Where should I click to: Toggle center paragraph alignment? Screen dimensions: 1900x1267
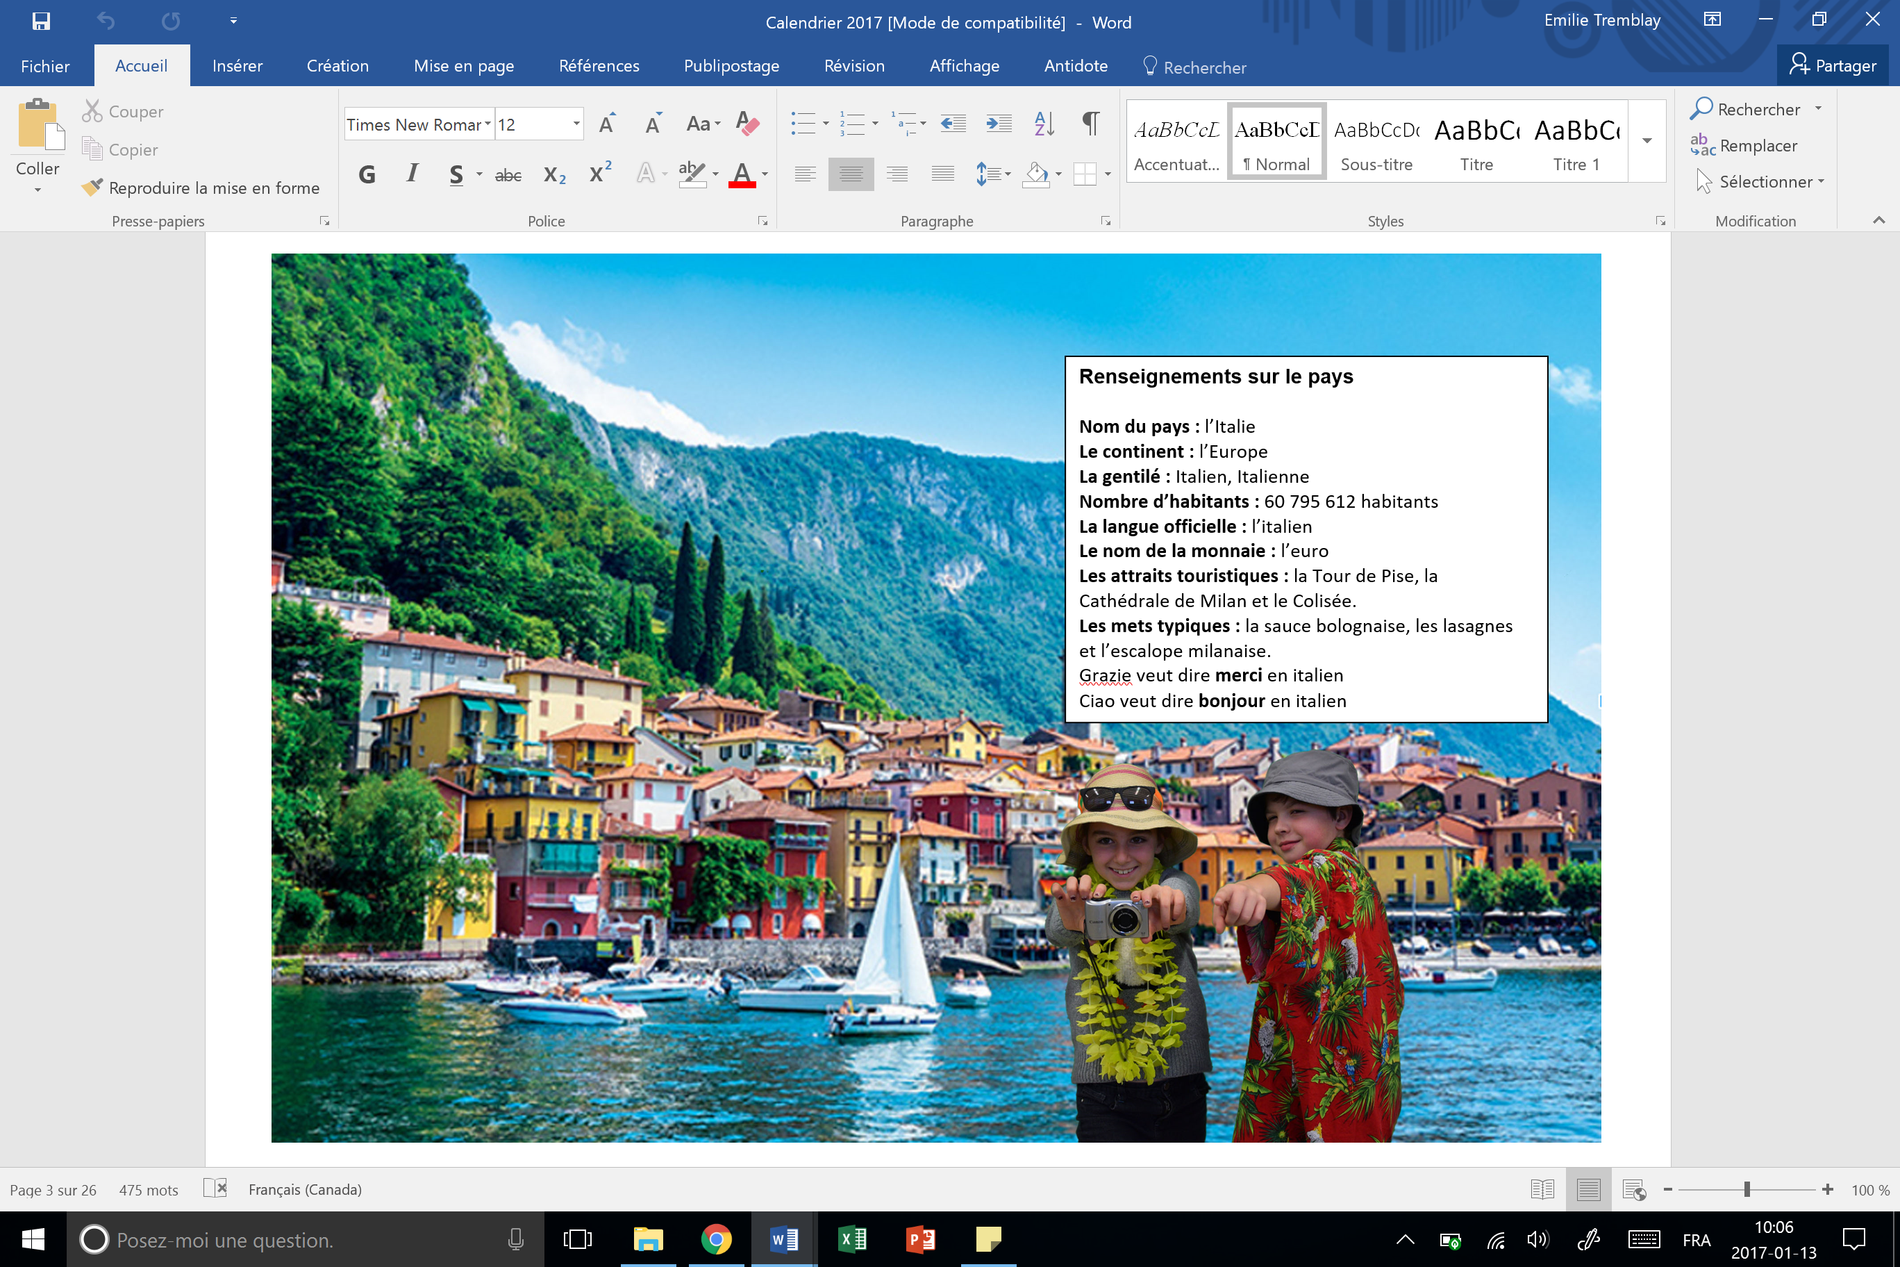click(851, 174)
